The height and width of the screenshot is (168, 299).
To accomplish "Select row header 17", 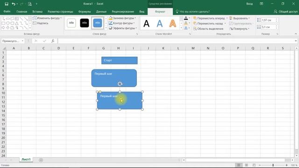I will (3, 125).
